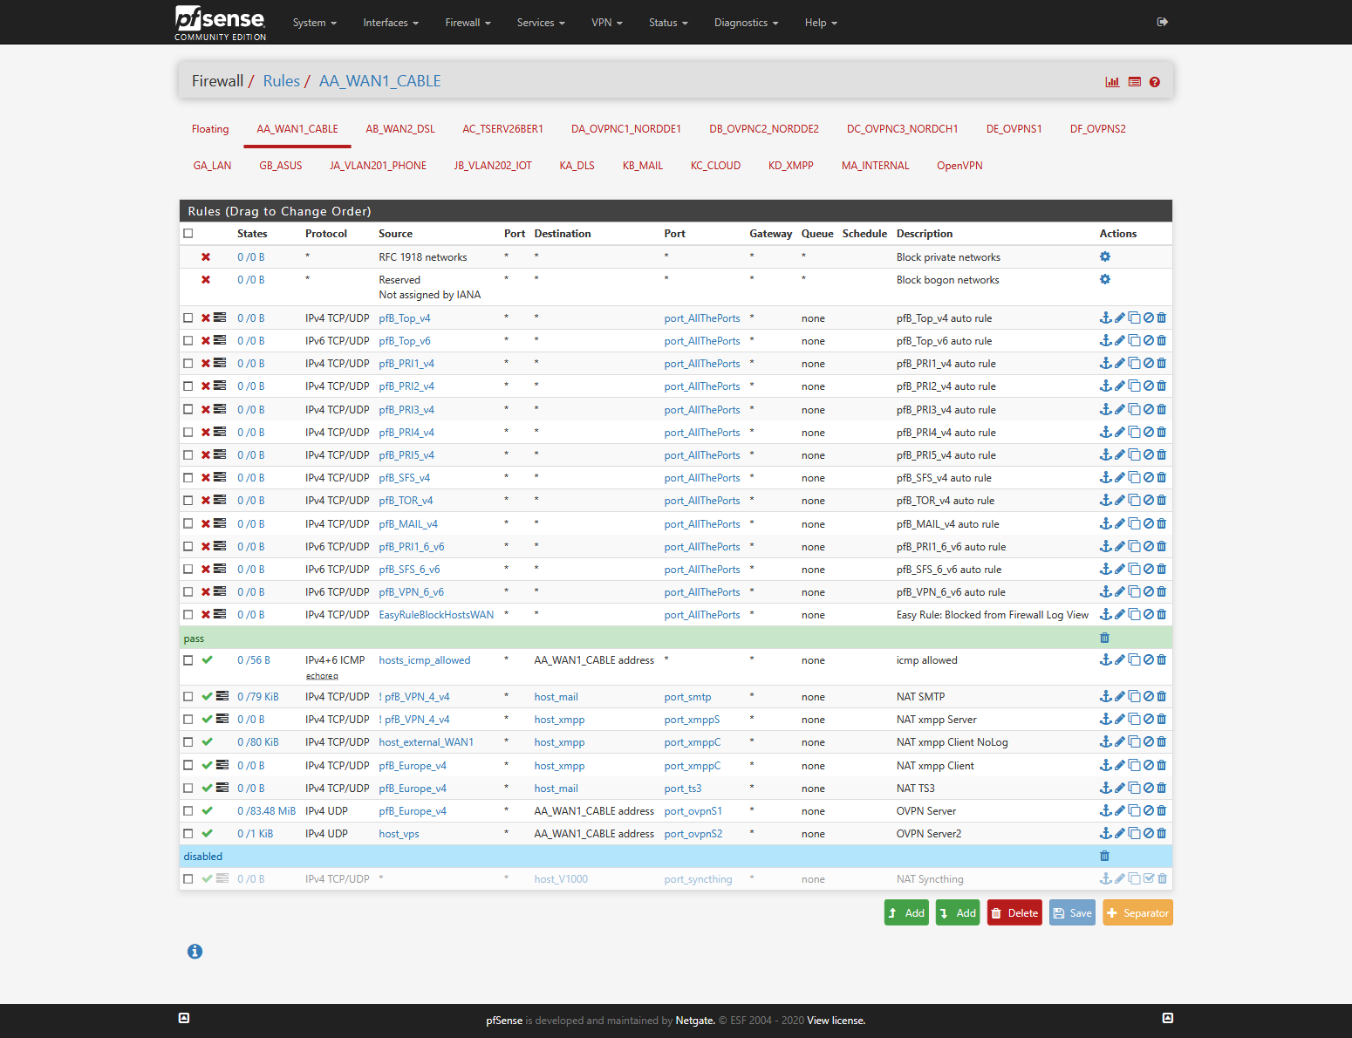
Task: Follow the Rules breadcrumb link
Action: [x=282, y=81]
